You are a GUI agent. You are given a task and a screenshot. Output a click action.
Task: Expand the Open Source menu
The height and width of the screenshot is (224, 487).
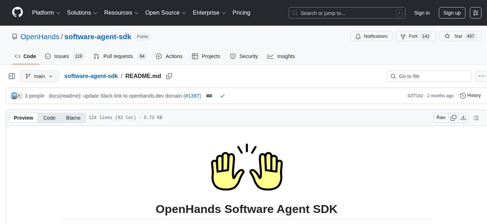[165, 13]
